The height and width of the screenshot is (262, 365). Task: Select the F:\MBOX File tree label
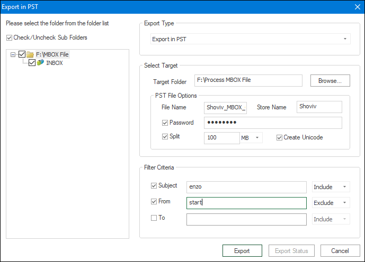click(52, 54)
